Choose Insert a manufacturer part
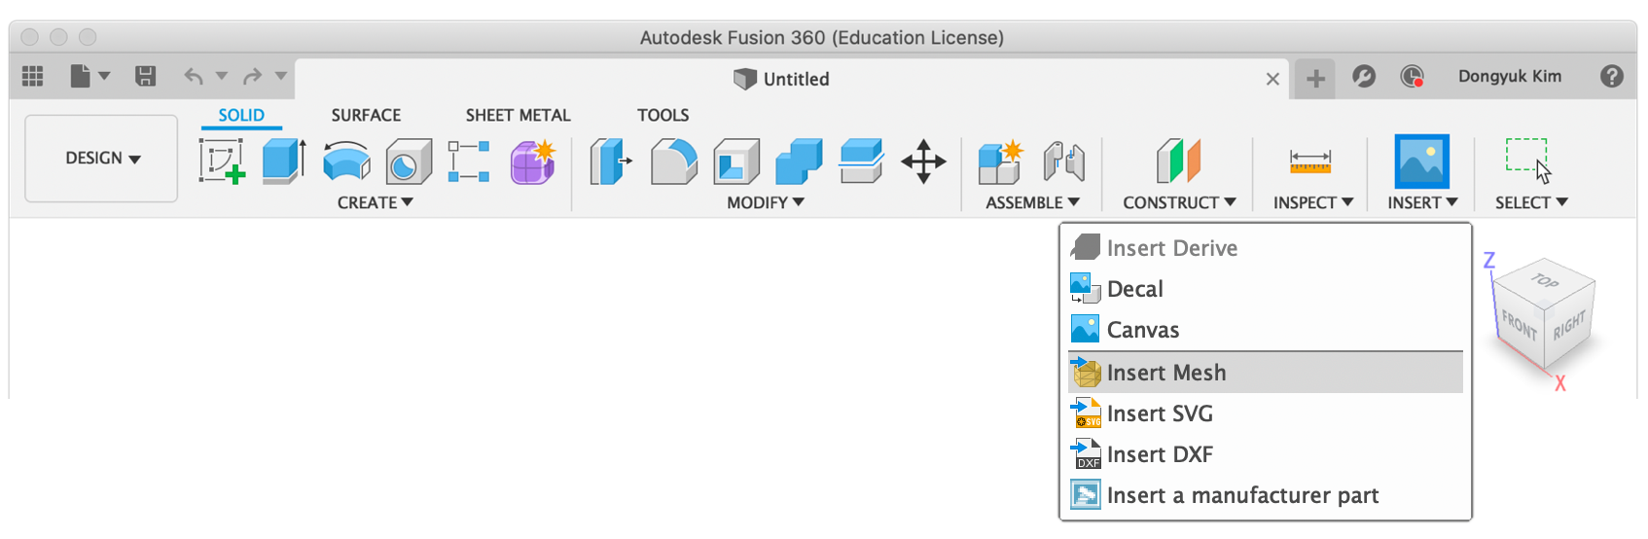The height and width of the screenshot is (539, 1648). pyautogui.click(x=1266, y=495)
